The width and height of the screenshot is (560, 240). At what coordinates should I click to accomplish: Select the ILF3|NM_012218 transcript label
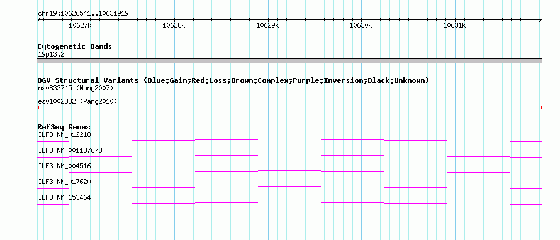64,135
